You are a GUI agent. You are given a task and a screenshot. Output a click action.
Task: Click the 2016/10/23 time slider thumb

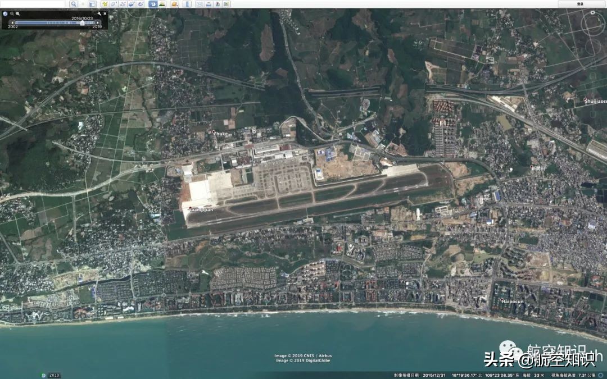[x=82, y=23]
